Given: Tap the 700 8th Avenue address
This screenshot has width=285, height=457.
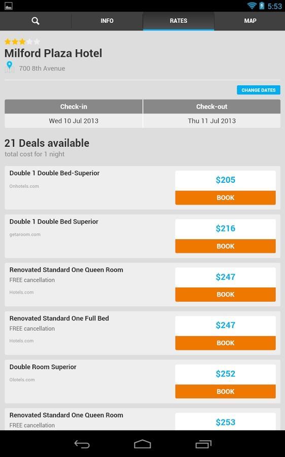Looking at the screenshot, I should click(42, 69).
